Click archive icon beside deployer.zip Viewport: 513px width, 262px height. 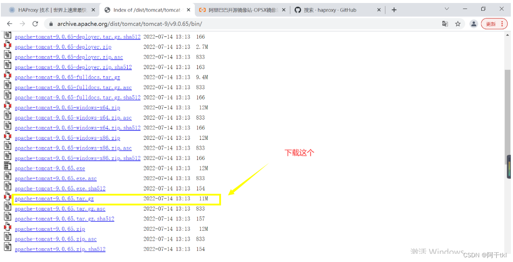pos(8,45)
